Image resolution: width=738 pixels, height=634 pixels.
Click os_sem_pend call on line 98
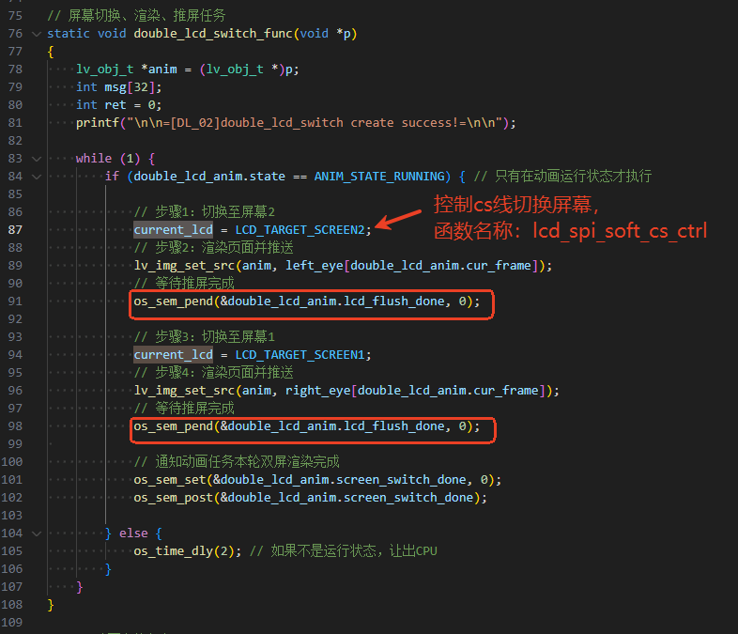(307, 426)
